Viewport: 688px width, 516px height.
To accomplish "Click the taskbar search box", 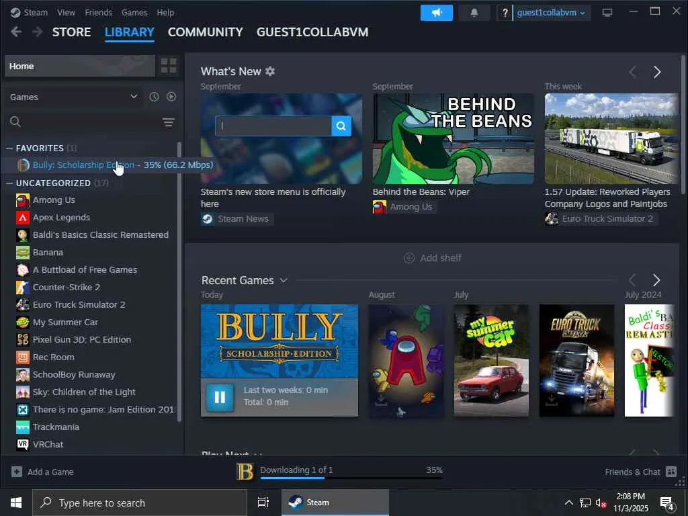I will (x=140, y=503).
